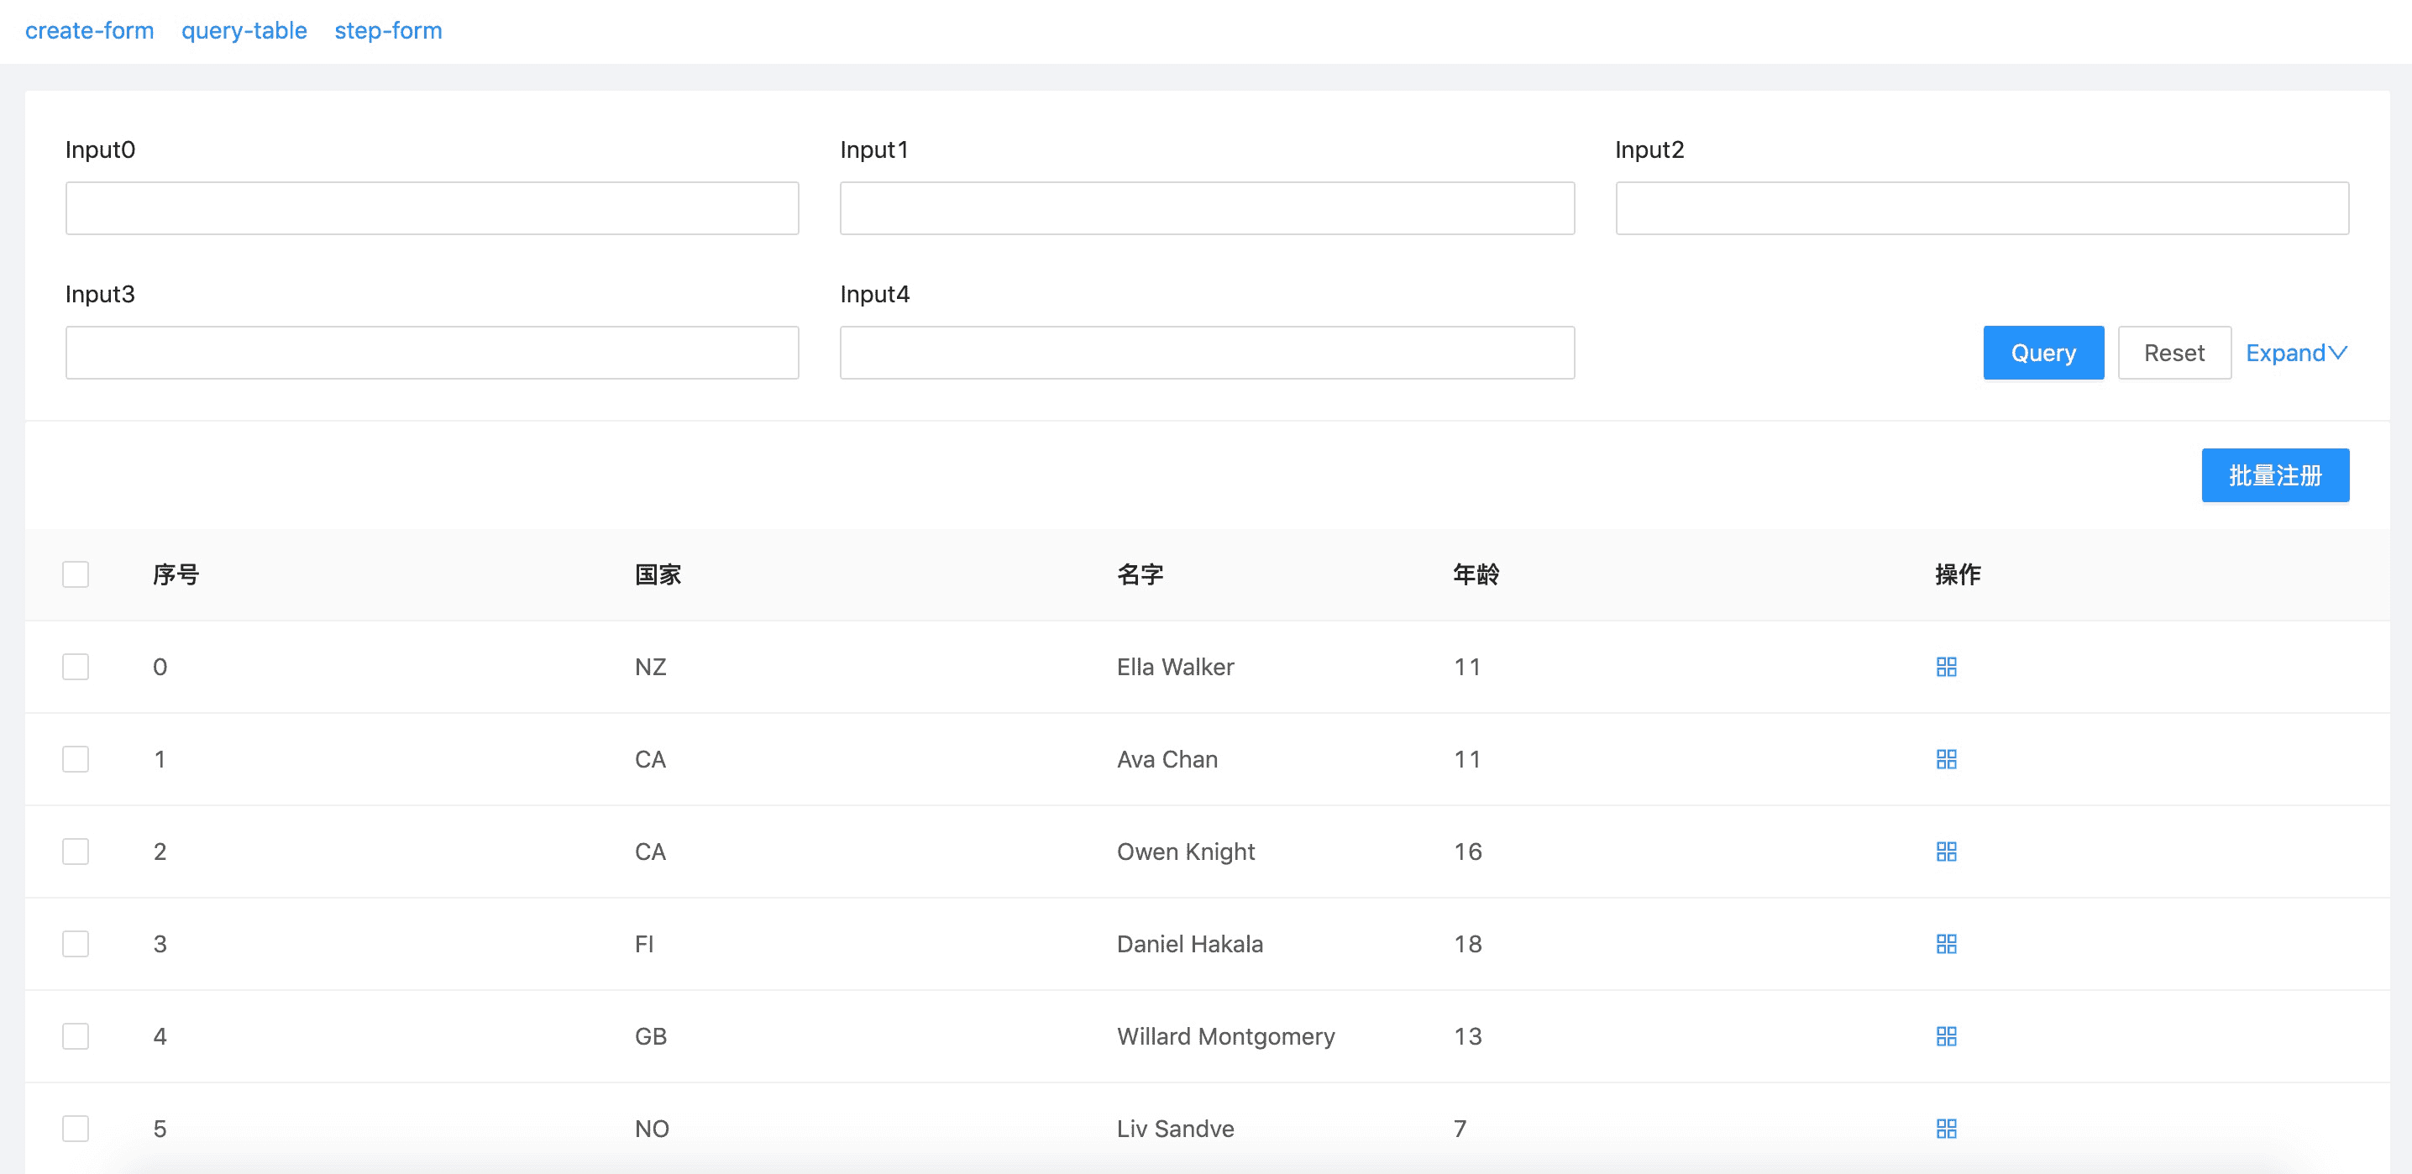Image resolution: width=2412 pixels, height=1174 pixels.
Task: Open the create-form tab
Action: [x=89, y=31]
